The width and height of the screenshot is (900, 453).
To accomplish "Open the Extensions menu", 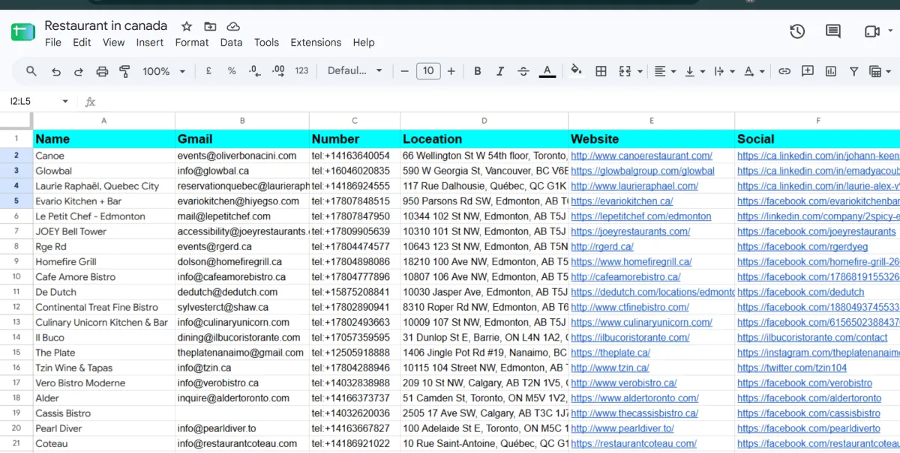I will point(316,43).
